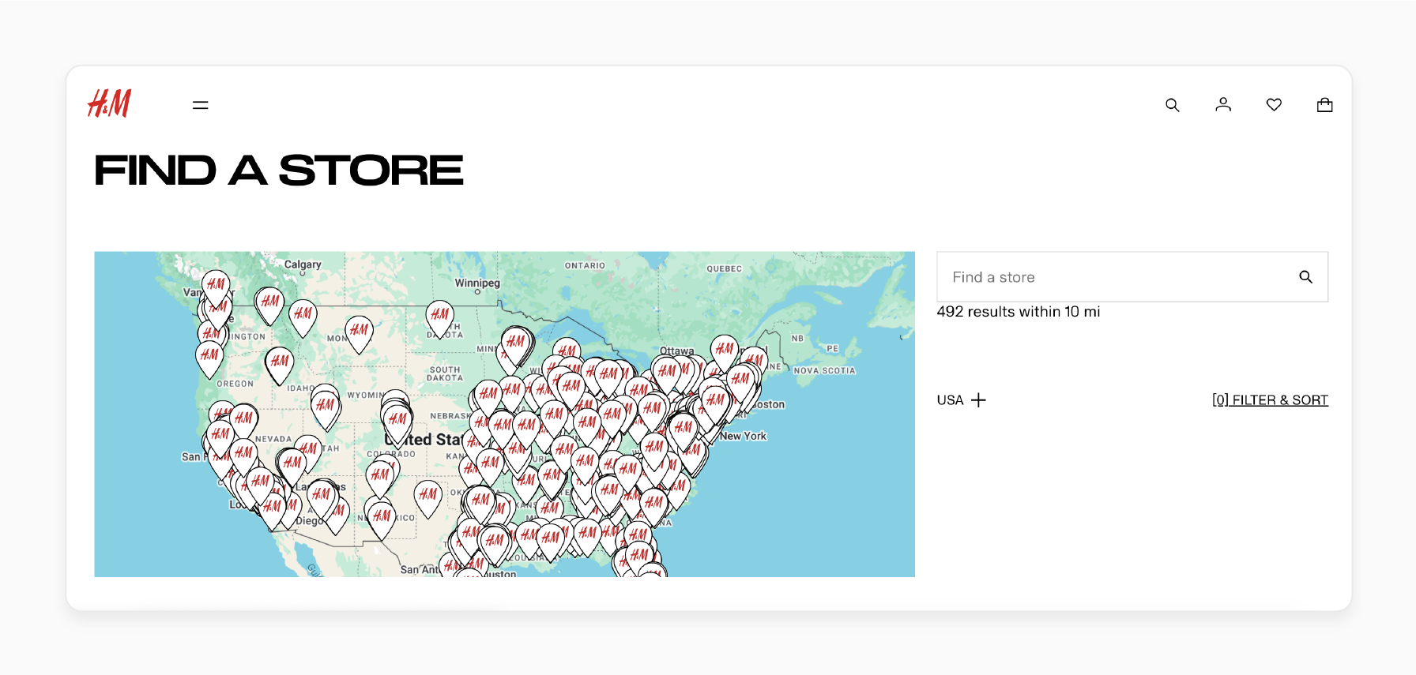Click the Winnipeg map label
Screen dimensions: 1416x675
(477, 283)
